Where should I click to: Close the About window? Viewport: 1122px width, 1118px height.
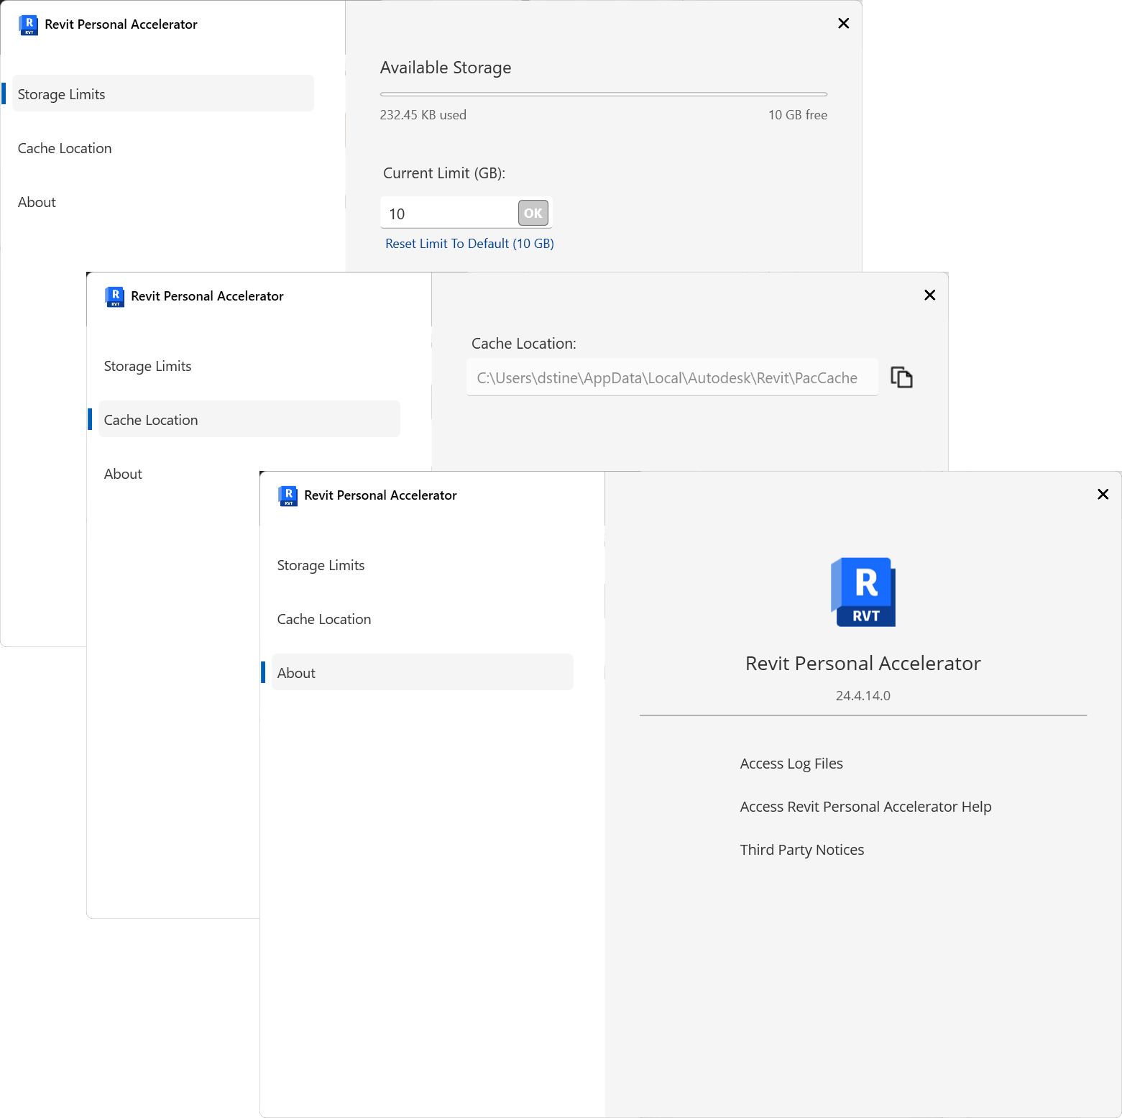(1103, 494)
